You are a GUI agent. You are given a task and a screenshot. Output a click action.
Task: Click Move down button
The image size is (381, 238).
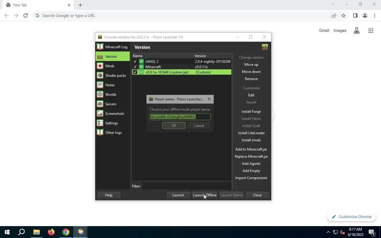(x=251, y=72)
